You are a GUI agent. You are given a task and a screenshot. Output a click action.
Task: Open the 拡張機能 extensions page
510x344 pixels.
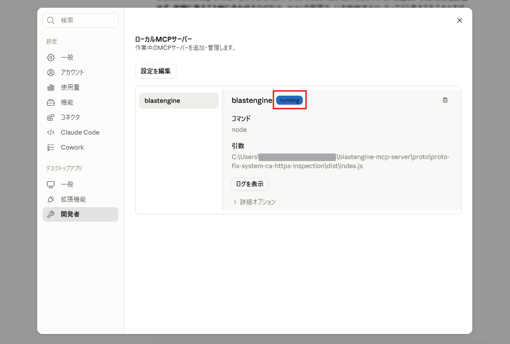pyautogui.click(x=80, y=199)
